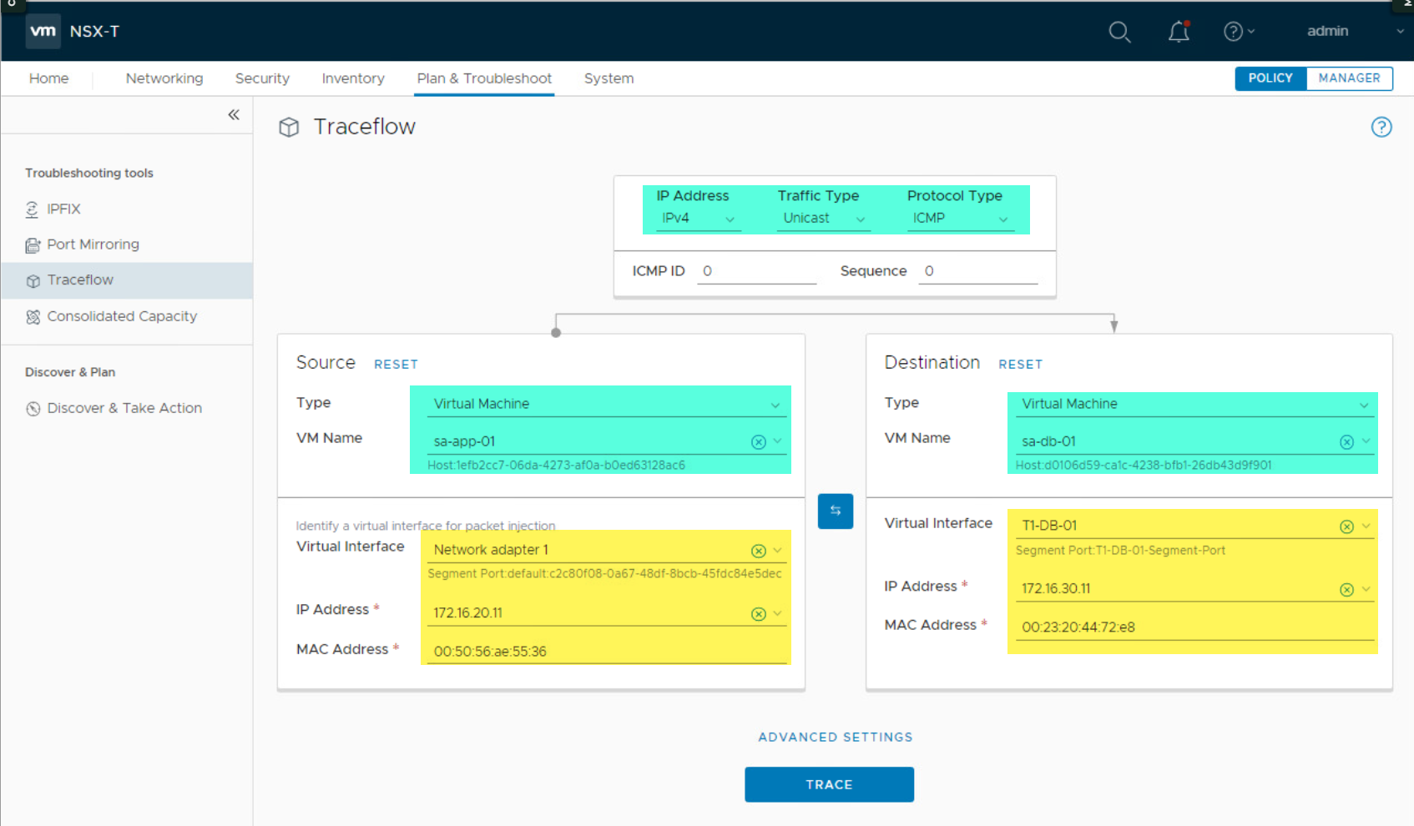Collapse the left sidebar with double chevron
1414x826 pixels.
coord(234,115)
